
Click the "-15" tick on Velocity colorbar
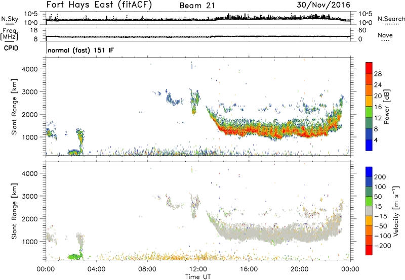[381, 216]
